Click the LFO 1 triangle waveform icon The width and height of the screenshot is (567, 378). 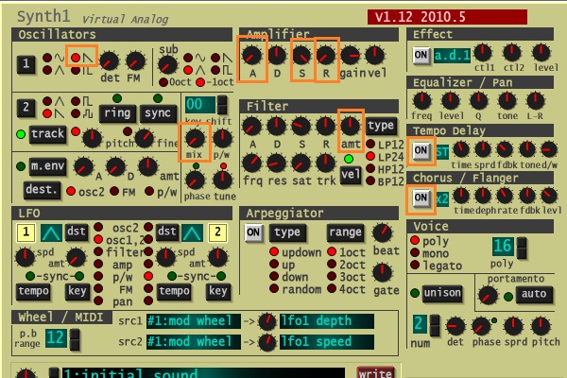[51, 232]
